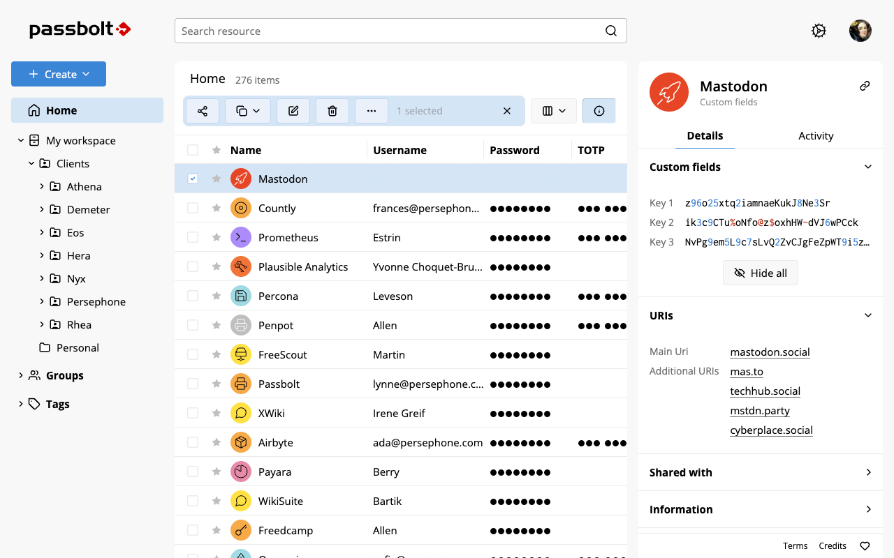Click the Countly target icon
Viewport: 894px width, 558px height.
click(x=240, y=208)
